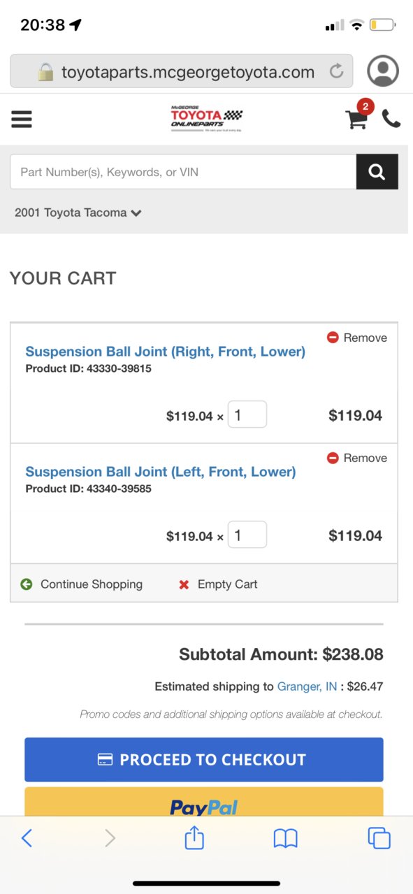
Task: Remove the Left Front Lower ball joint
Action: point(357,458)
